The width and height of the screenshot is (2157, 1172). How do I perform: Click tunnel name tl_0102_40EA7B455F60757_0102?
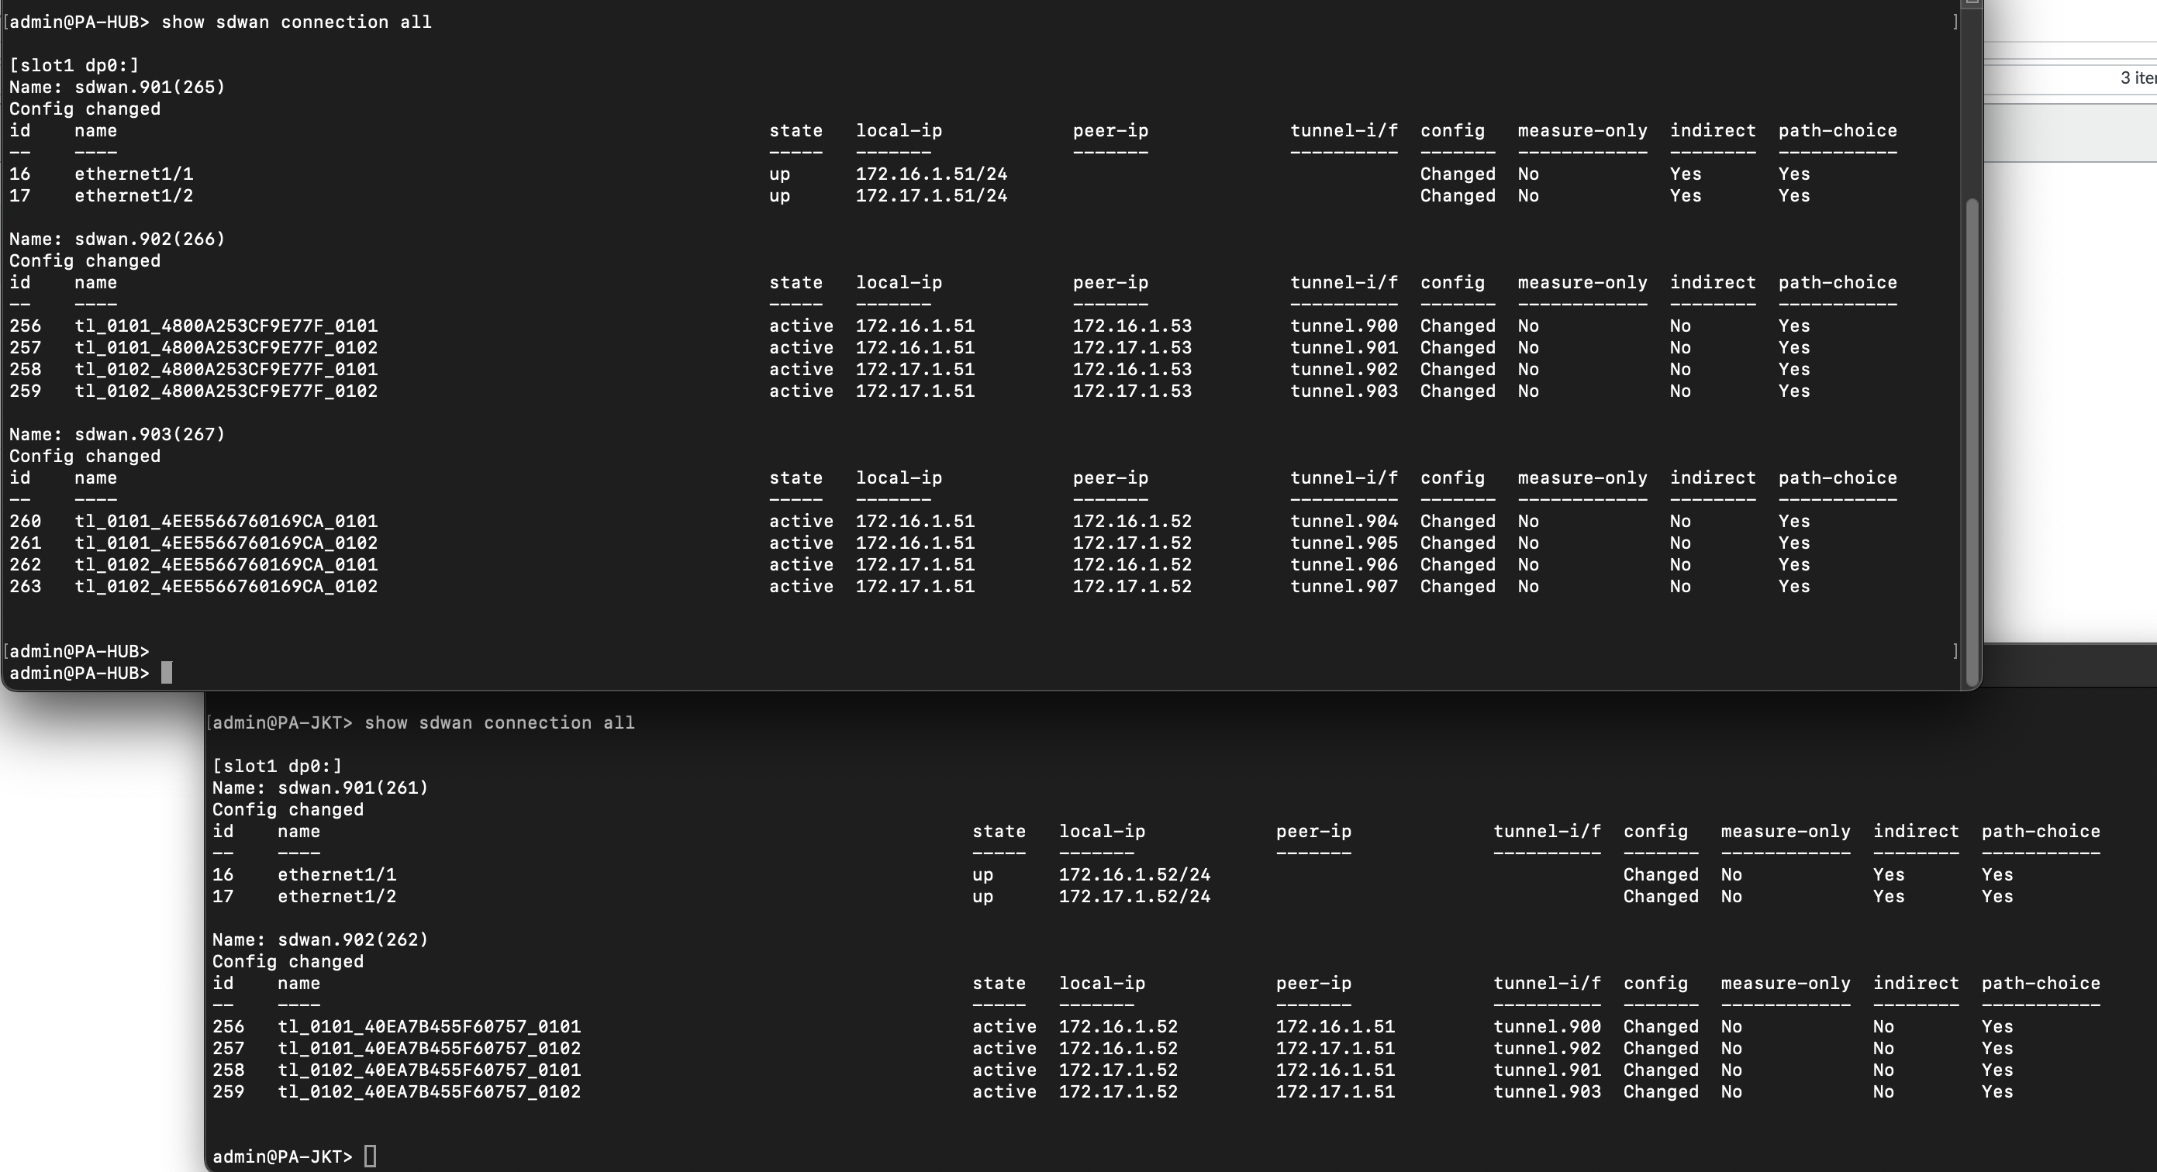tap(429, 1091)
